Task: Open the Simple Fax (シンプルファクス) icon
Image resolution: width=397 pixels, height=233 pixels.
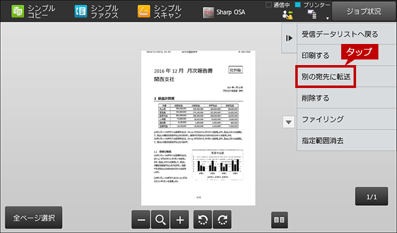Action: click(97, 11)
